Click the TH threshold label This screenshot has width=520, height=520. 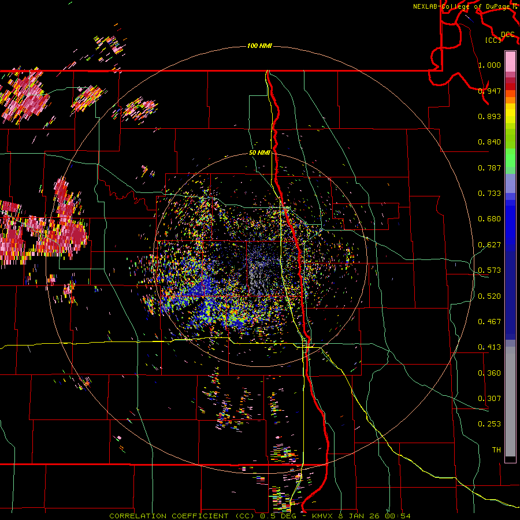[496, 450]
